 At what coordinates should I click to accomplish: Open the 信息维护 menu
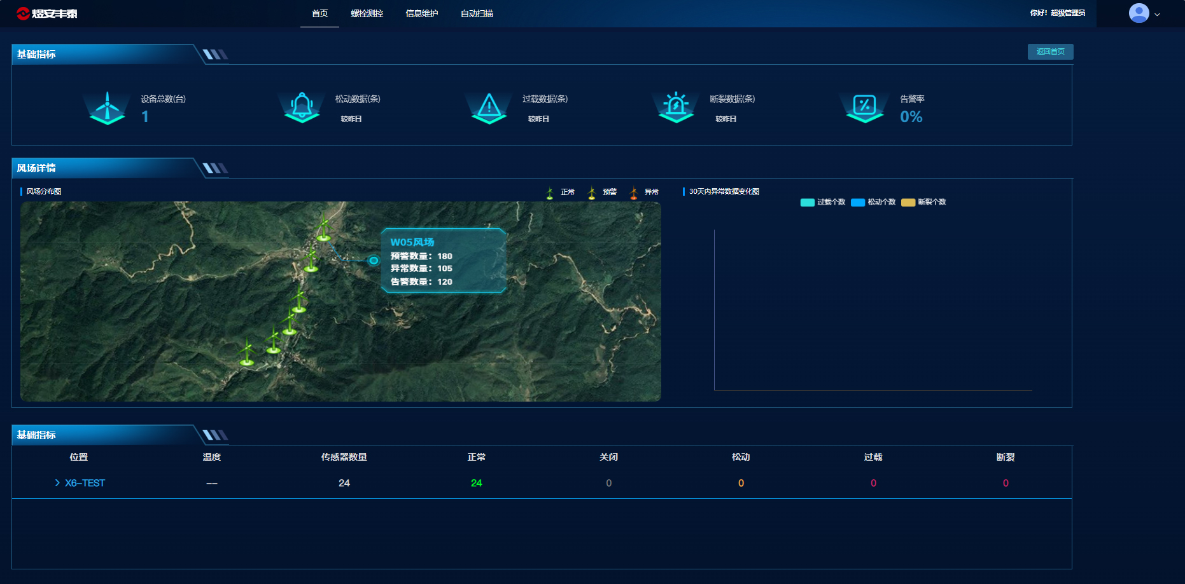coord(421,13)
